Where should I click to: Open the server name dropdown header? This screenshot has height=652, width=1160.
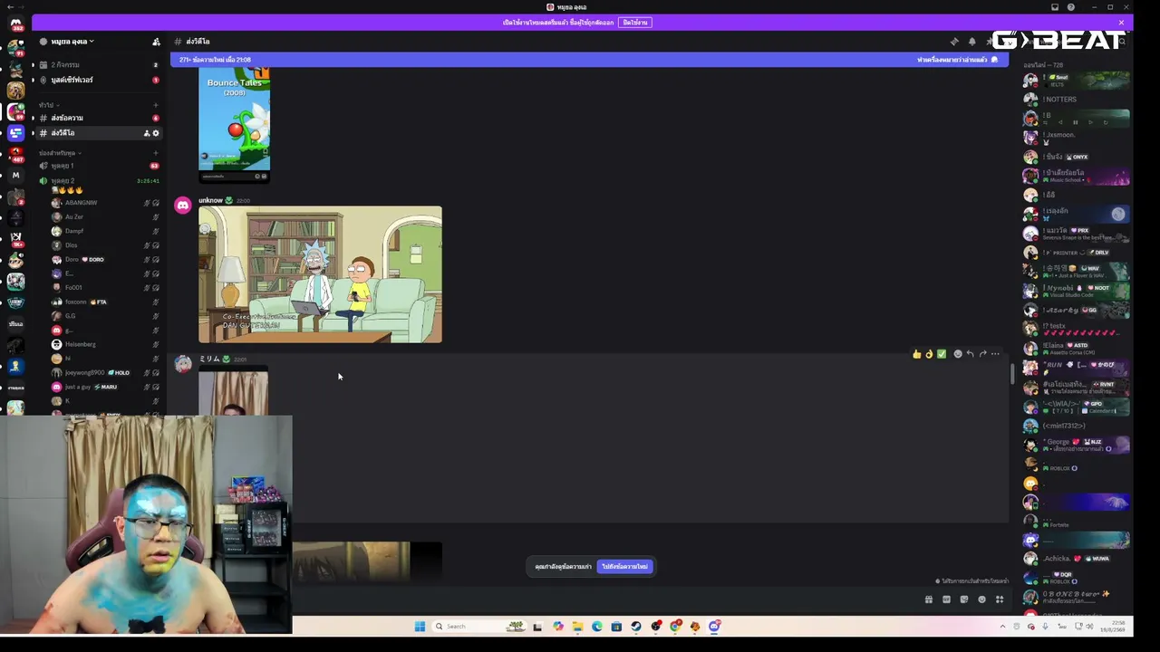click(x=72, y=42)
